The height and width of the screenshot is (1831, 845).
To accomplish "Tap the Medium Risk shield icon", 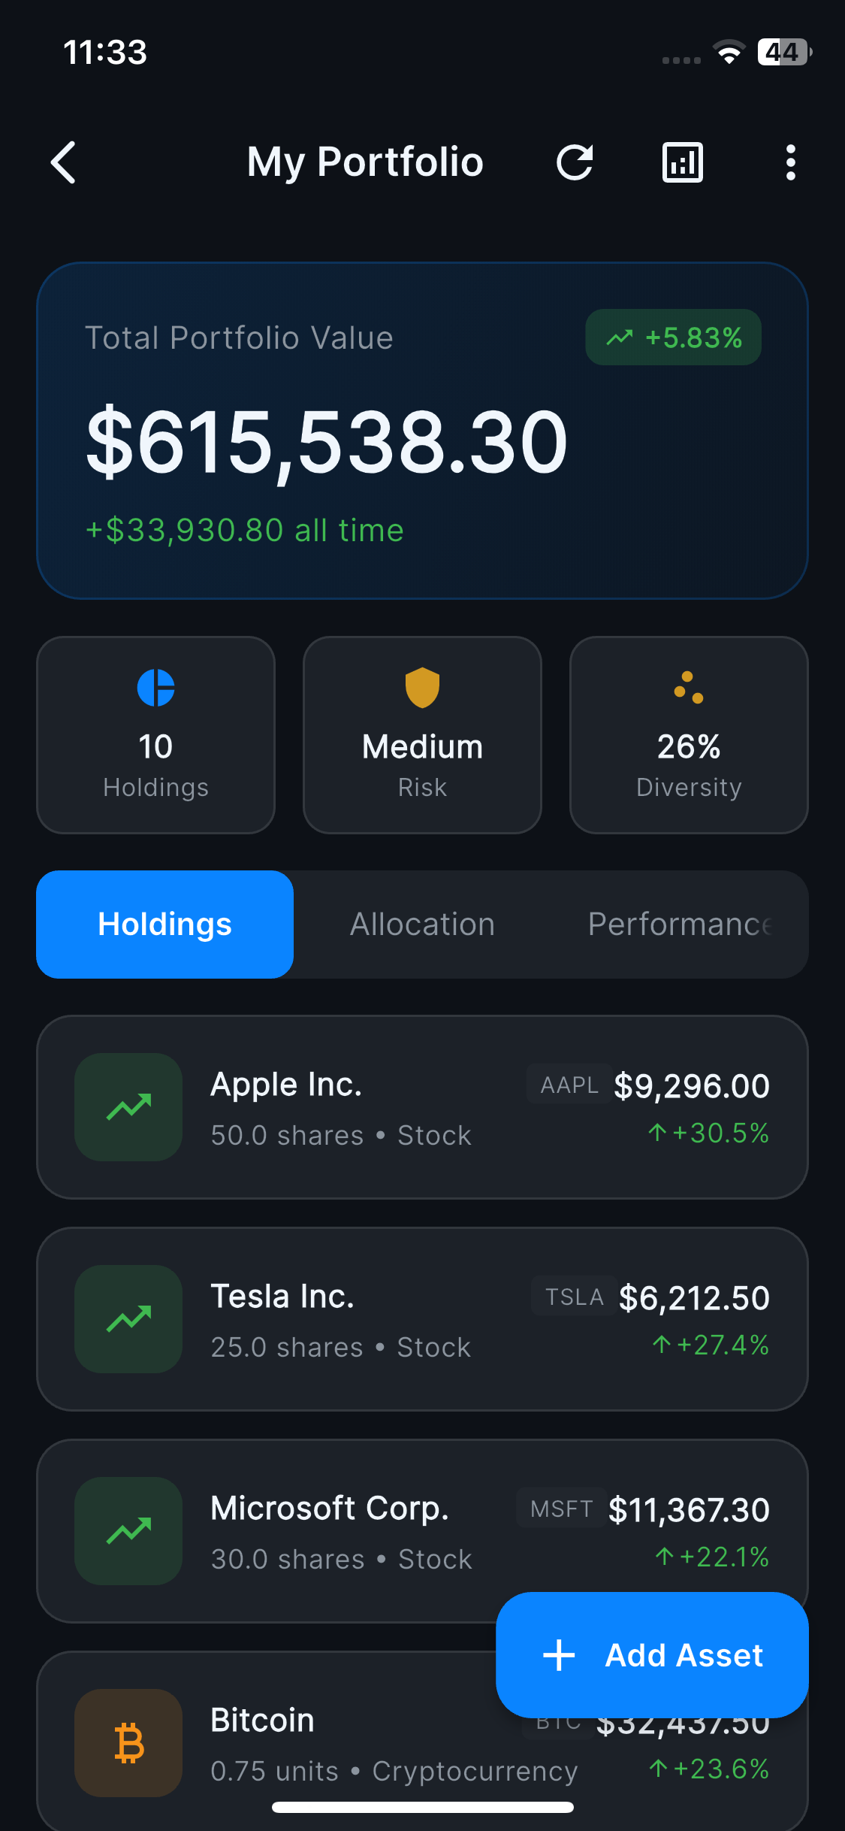I will [x=422, y=687].
